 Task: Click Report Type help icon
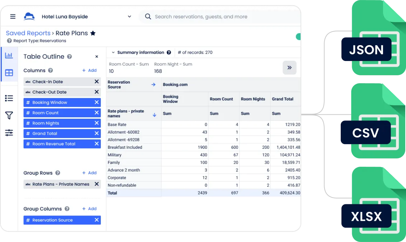point(9,41)
